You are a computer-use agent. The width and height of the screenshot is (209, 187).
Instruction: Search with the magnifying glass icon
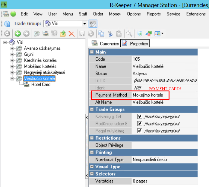pyautogui.click(x=129, y=33)
